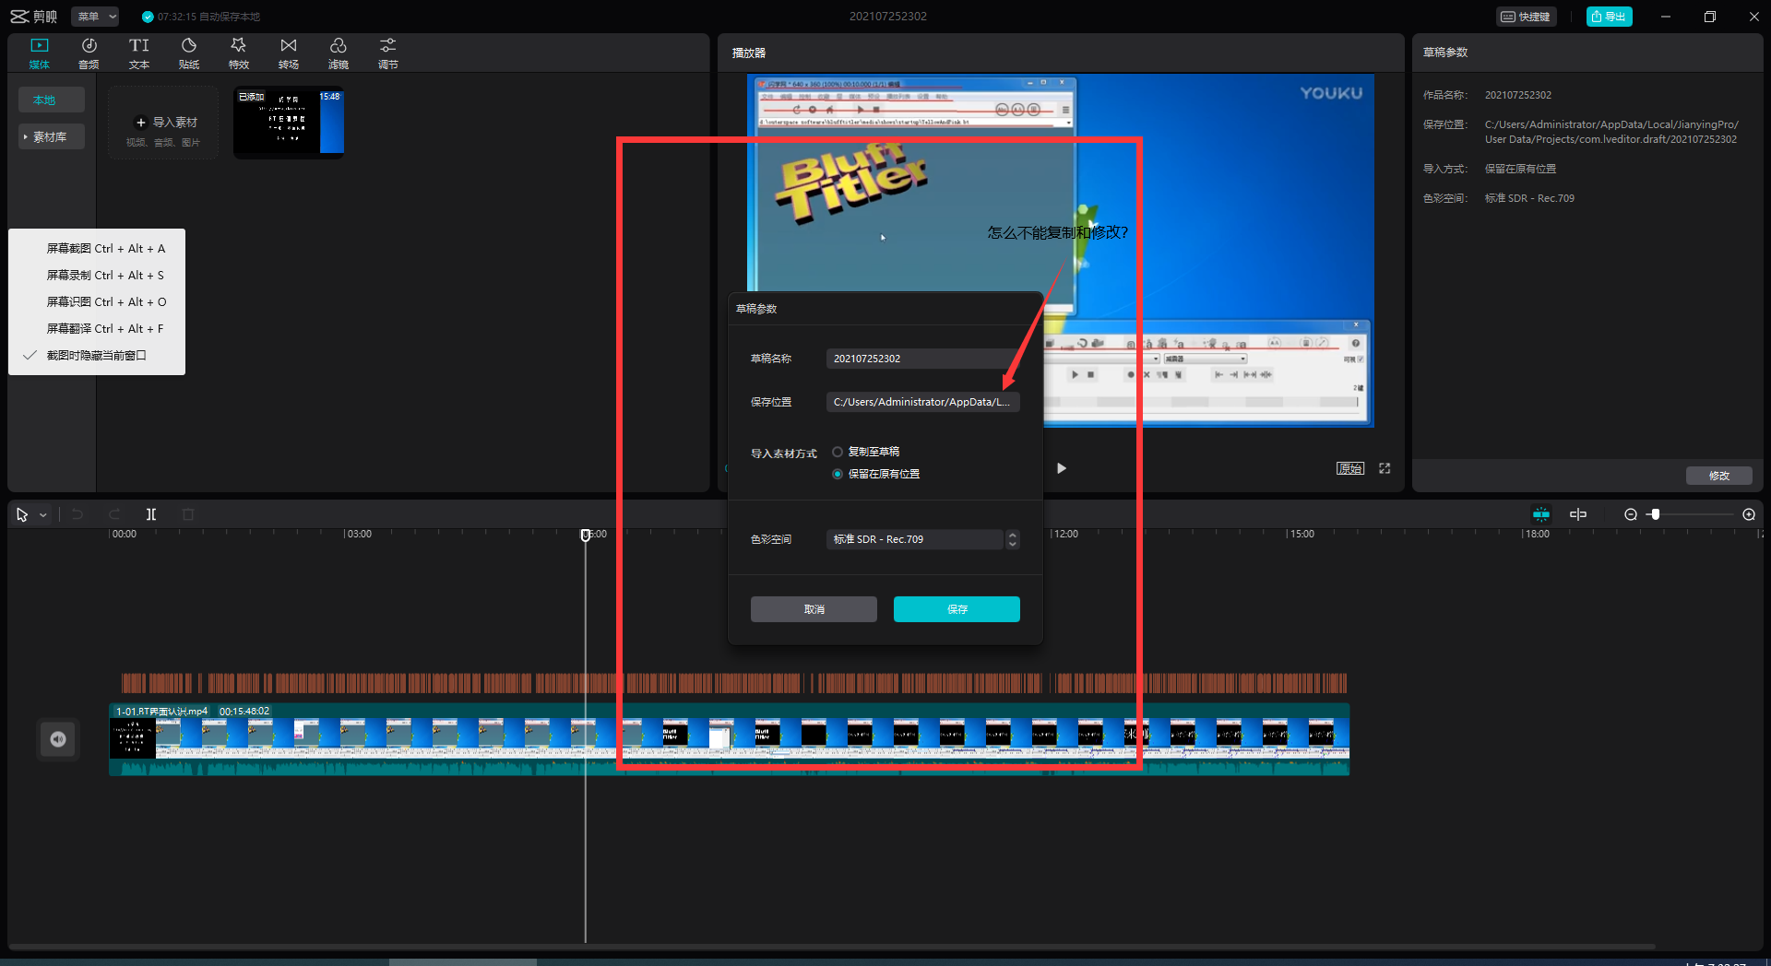Toggle timeline auto-snap icon
The image size is (1771, 966).
point(1541,514)
